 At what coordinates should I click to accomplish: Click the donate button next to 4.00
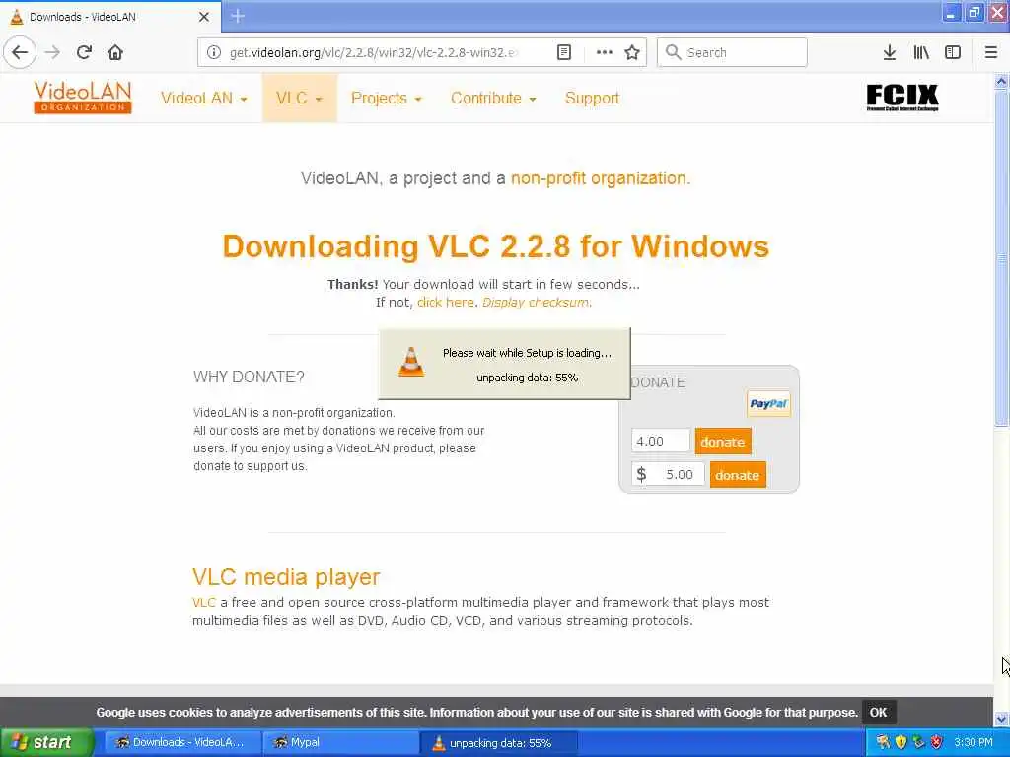click(723, 442)
